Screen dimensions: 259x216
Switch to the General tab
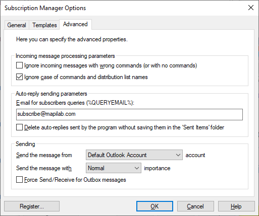pyautogui.click(x=17, y=25)
